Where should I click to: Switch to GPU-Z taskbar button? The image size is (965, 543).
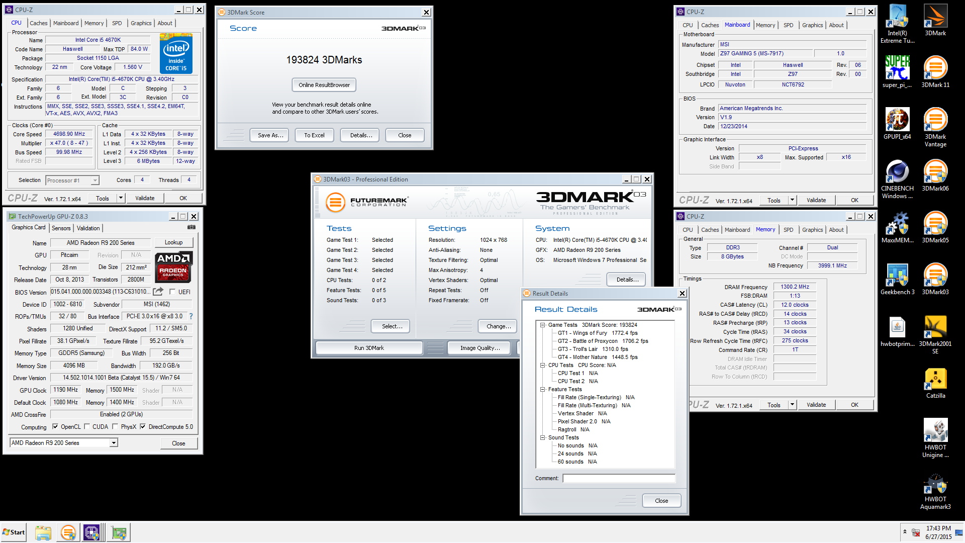(120, 532)
